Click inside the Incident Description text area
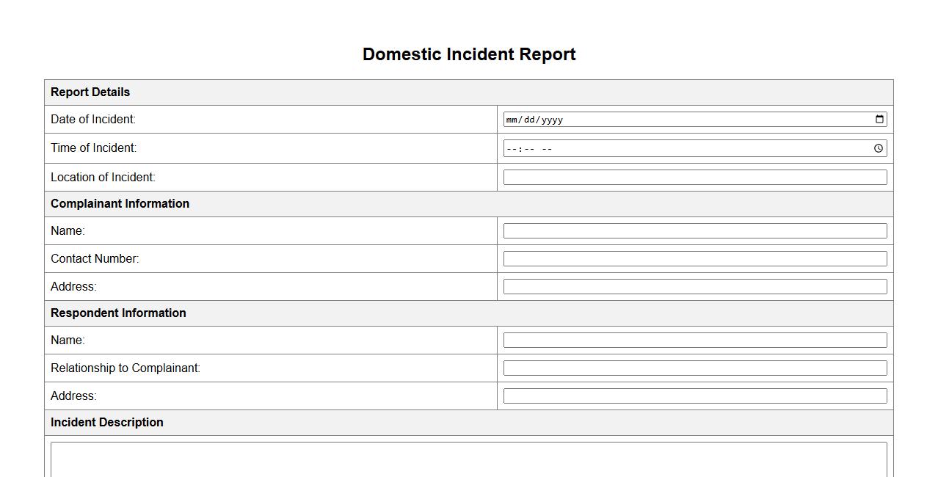 [468, 461]
